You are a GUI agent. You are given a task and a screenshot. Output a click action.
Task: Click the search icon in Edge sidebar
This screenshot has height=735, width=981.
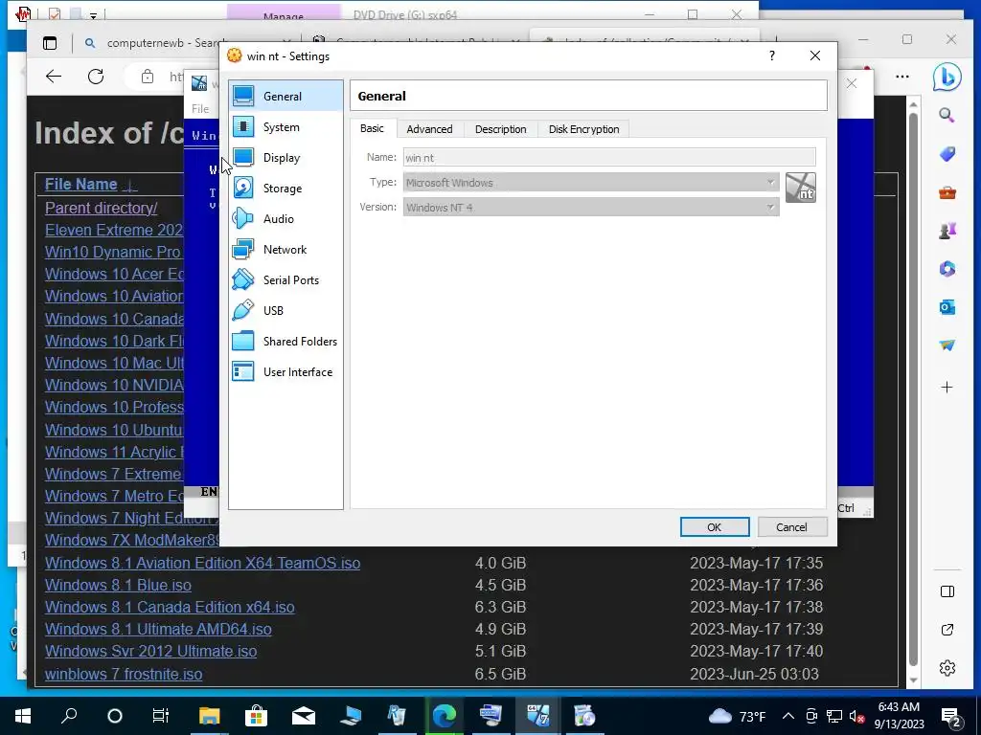point(947,115)
